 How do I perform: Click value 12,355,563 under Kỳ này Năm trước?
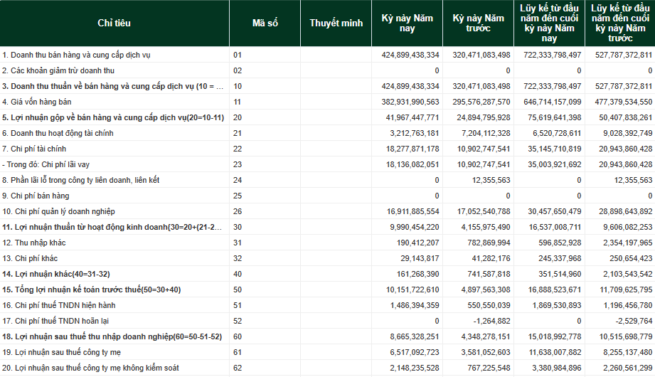[491, 180]
